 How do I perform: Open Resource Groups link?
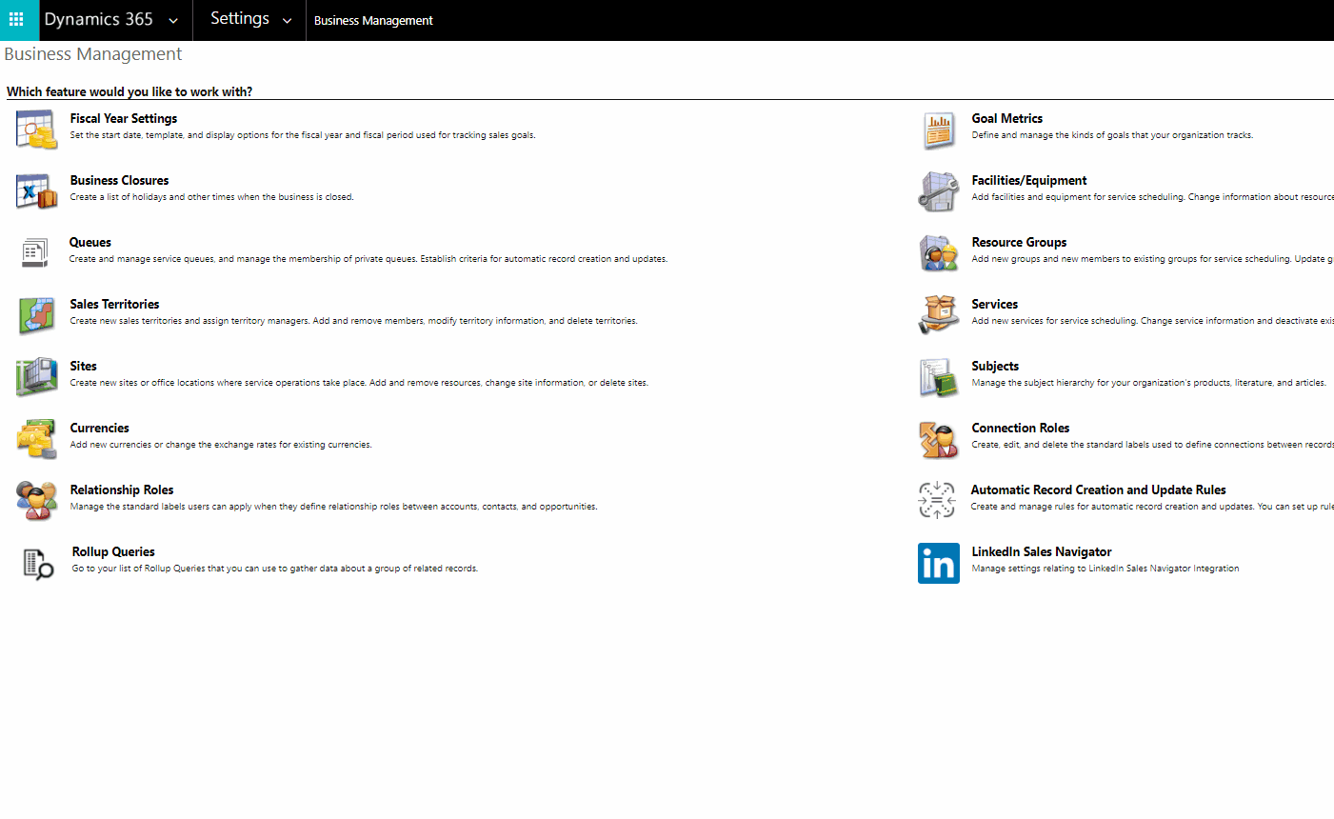1019,242
